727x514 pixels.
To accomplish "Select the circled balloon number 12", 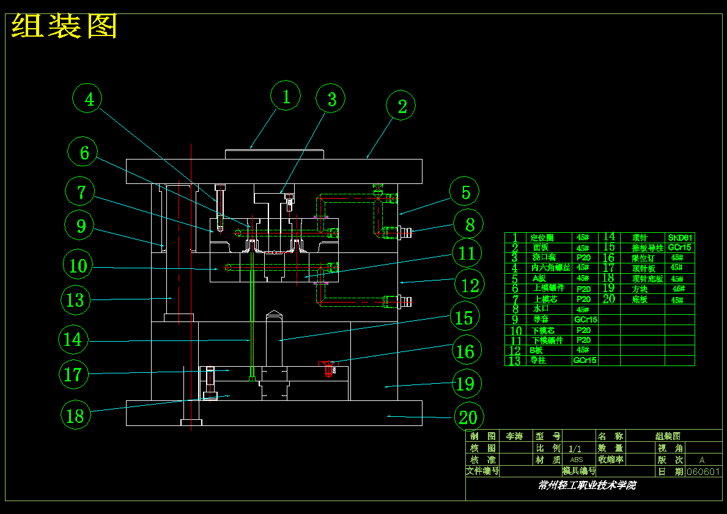I will point(470,284).
